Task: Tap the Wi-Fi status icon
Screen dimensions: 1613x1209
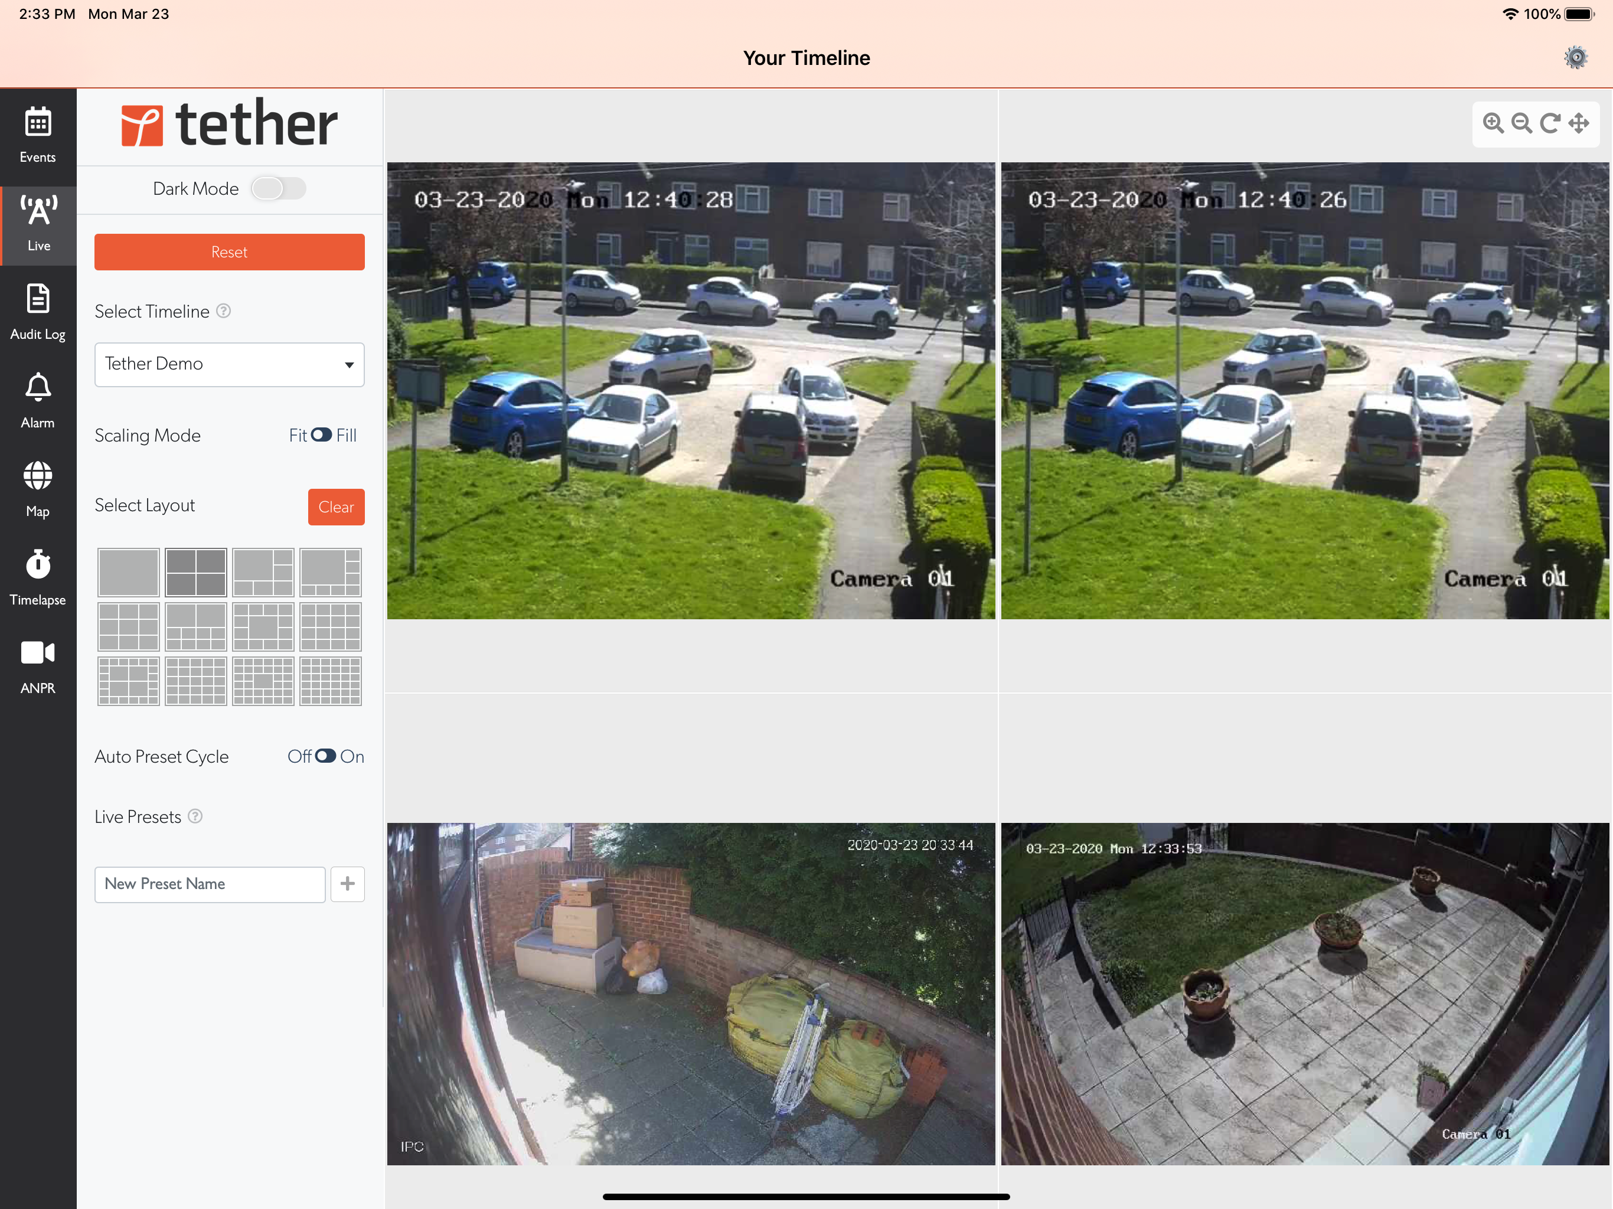Action: pyautogui.click(x=1510, y=14)
